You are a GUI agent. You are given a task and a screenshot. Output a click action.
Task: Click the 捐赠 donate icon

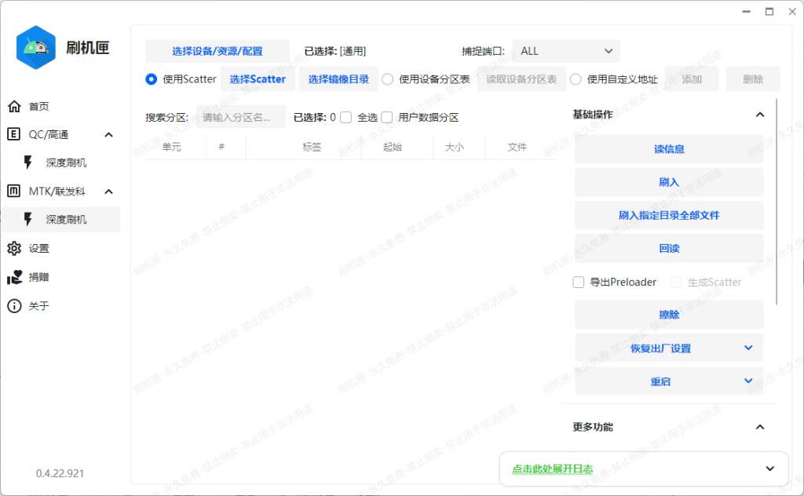click(x=13, y=277)
